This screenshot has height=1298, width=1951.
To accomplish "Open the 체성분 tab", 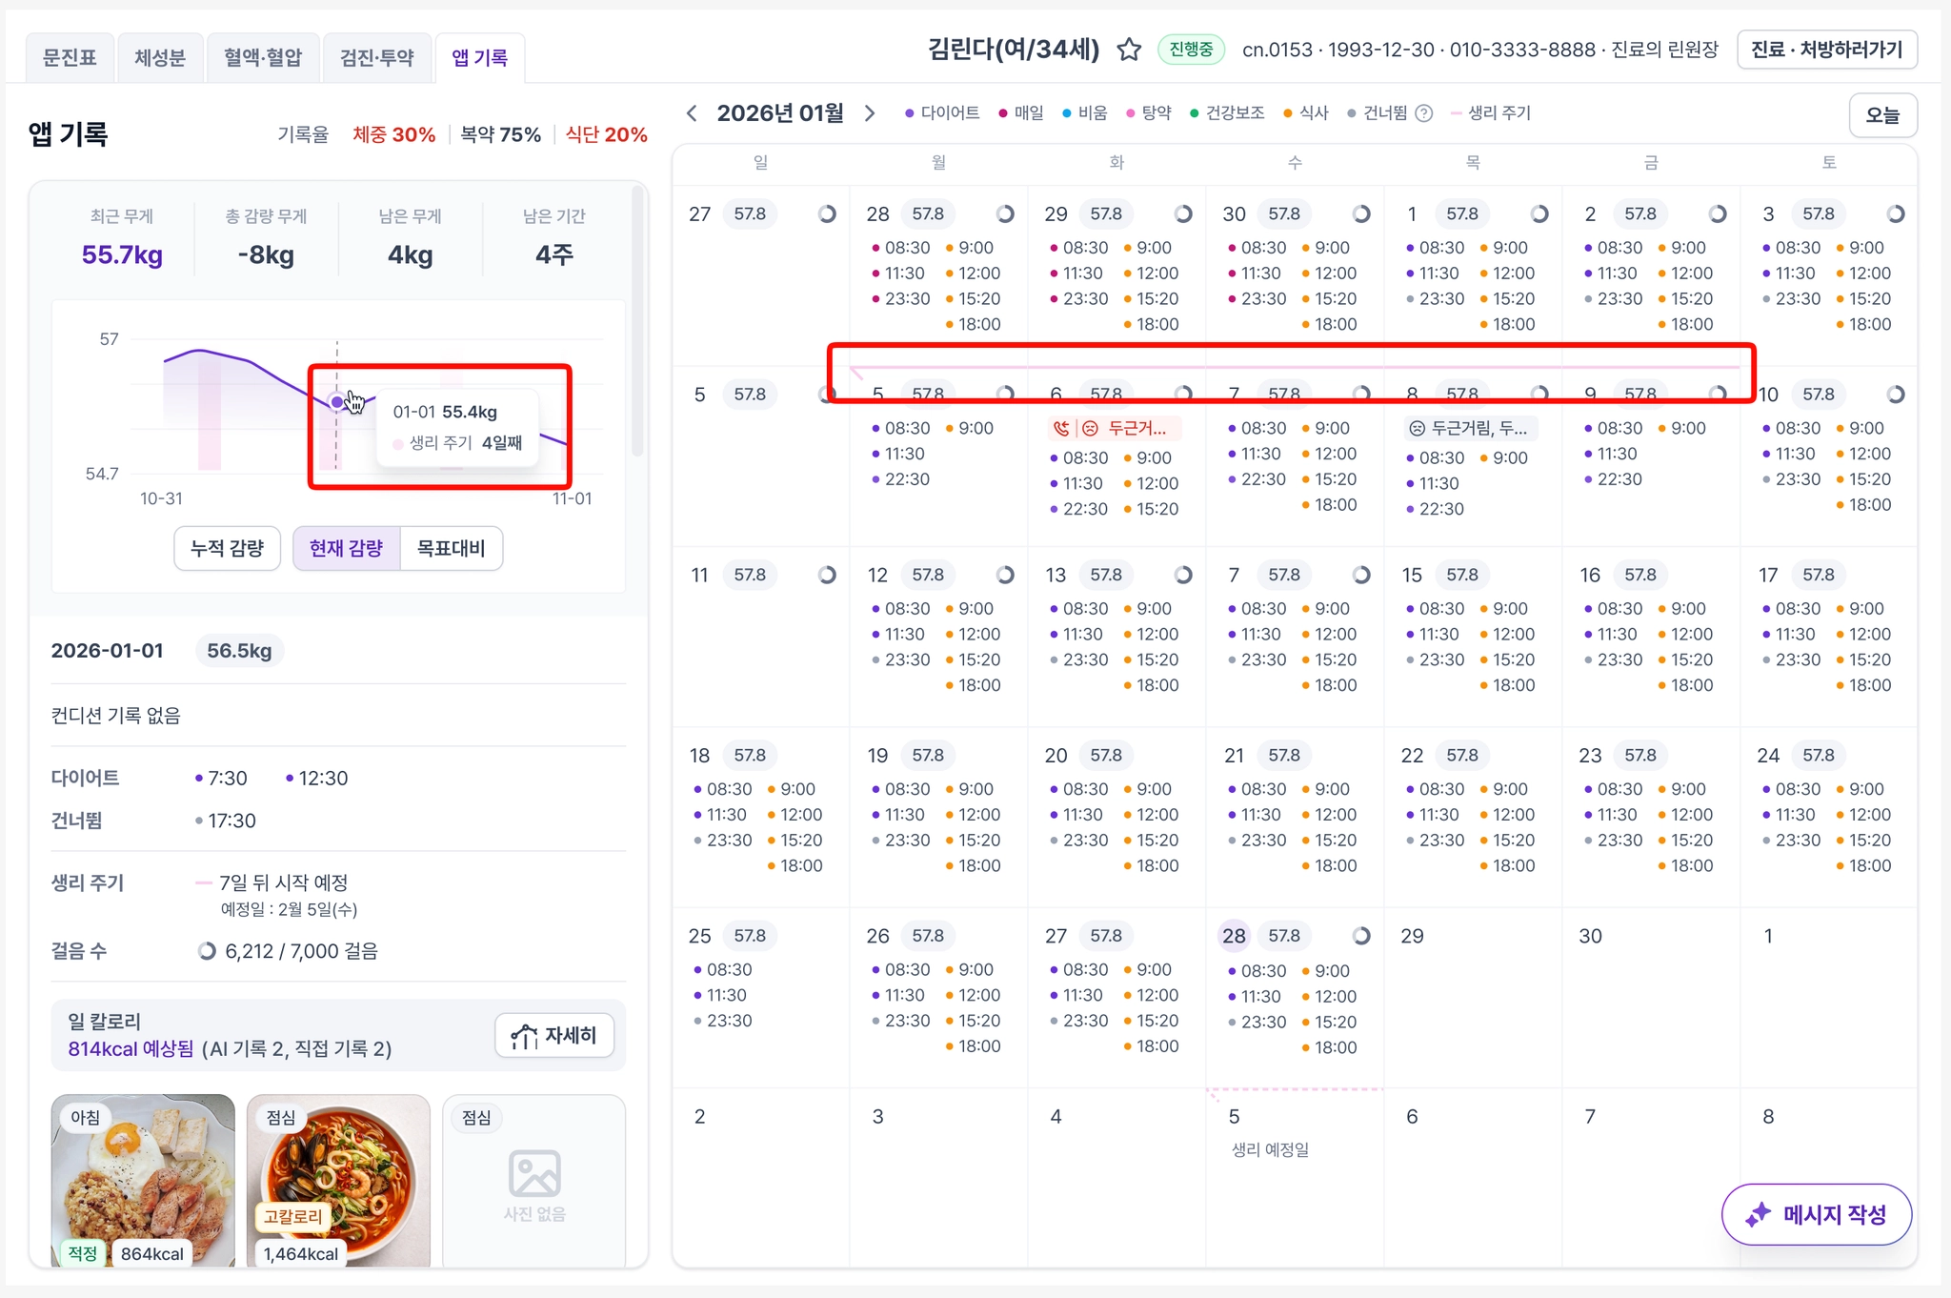I will (160, 58).
